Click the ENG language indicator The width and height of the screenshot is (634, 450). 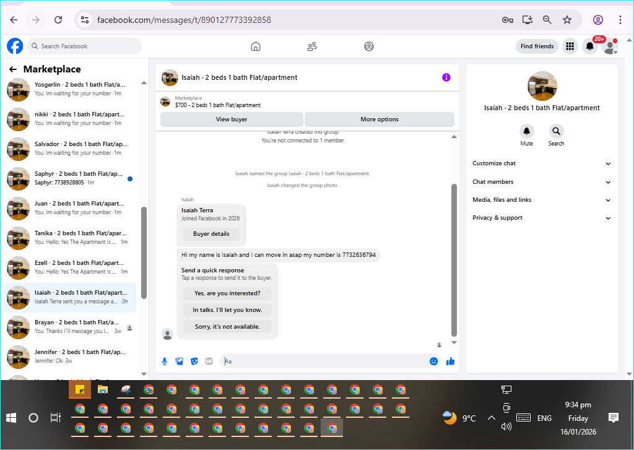[544, 418]
